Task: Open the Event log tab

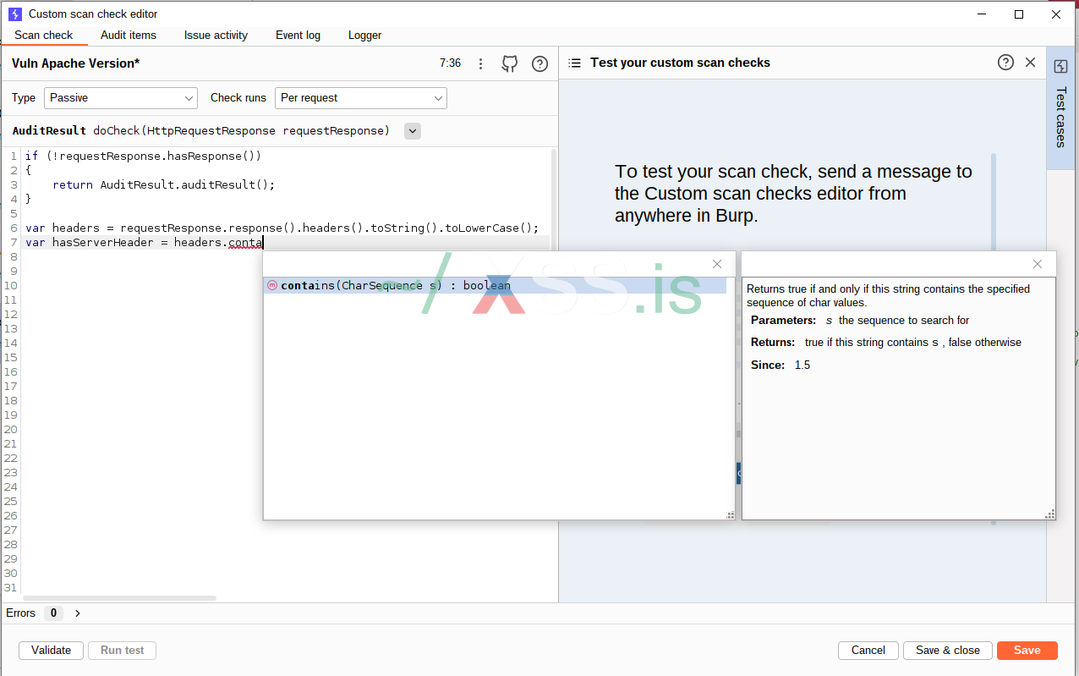Action: 298,36
